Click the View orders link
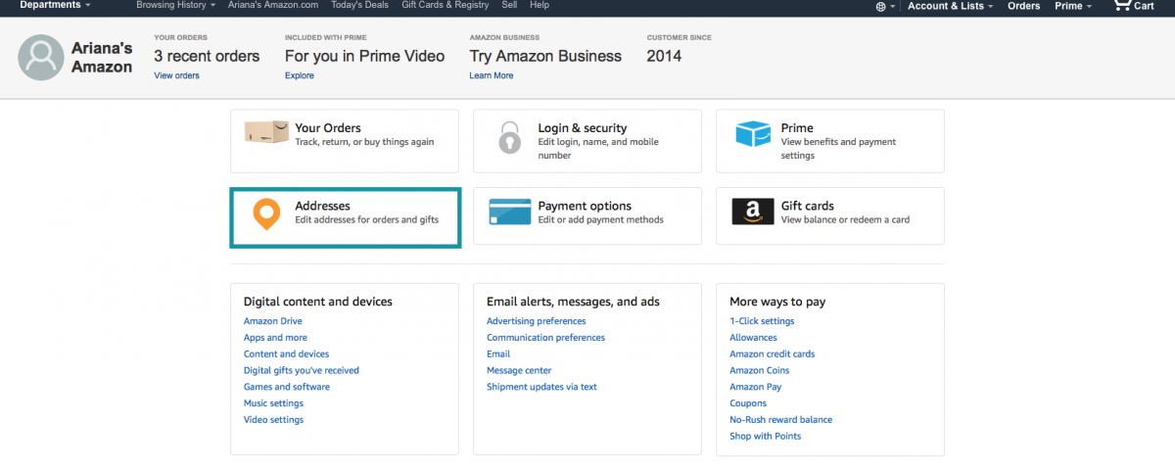 176,75
